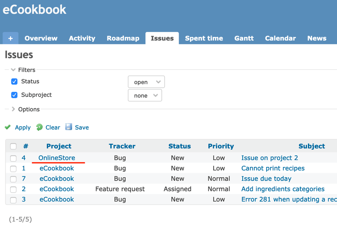Open the Spent time tab
The width and height of the screenshot is (337, 233).
204,38
